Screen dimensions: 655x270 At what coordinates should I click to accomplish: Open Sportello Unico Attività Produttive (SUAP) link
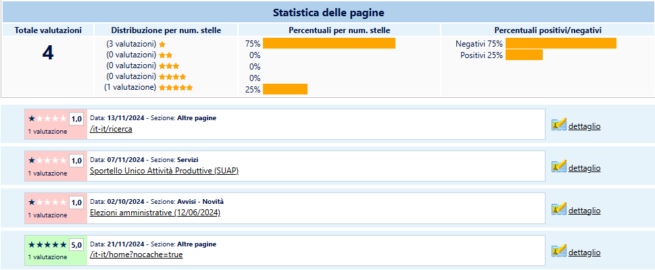[164, 171]
